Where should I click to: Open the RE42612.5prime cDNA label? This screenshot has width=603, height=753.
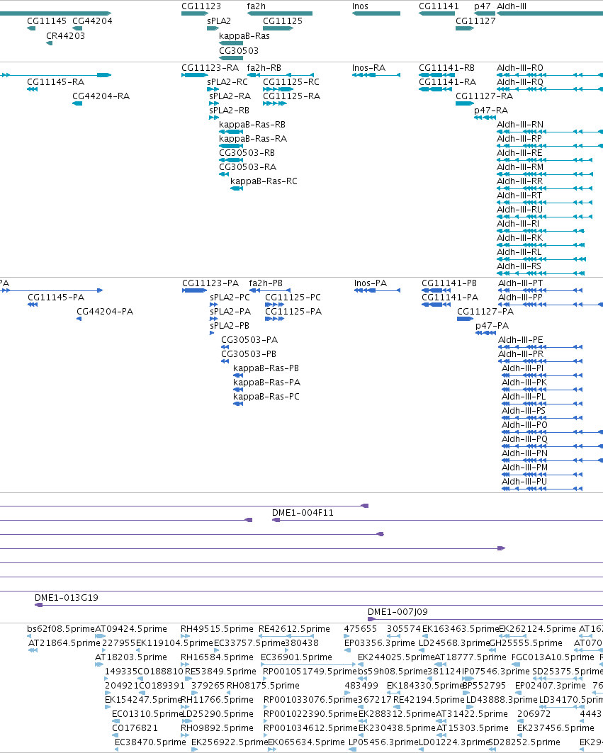coord(294,629)
